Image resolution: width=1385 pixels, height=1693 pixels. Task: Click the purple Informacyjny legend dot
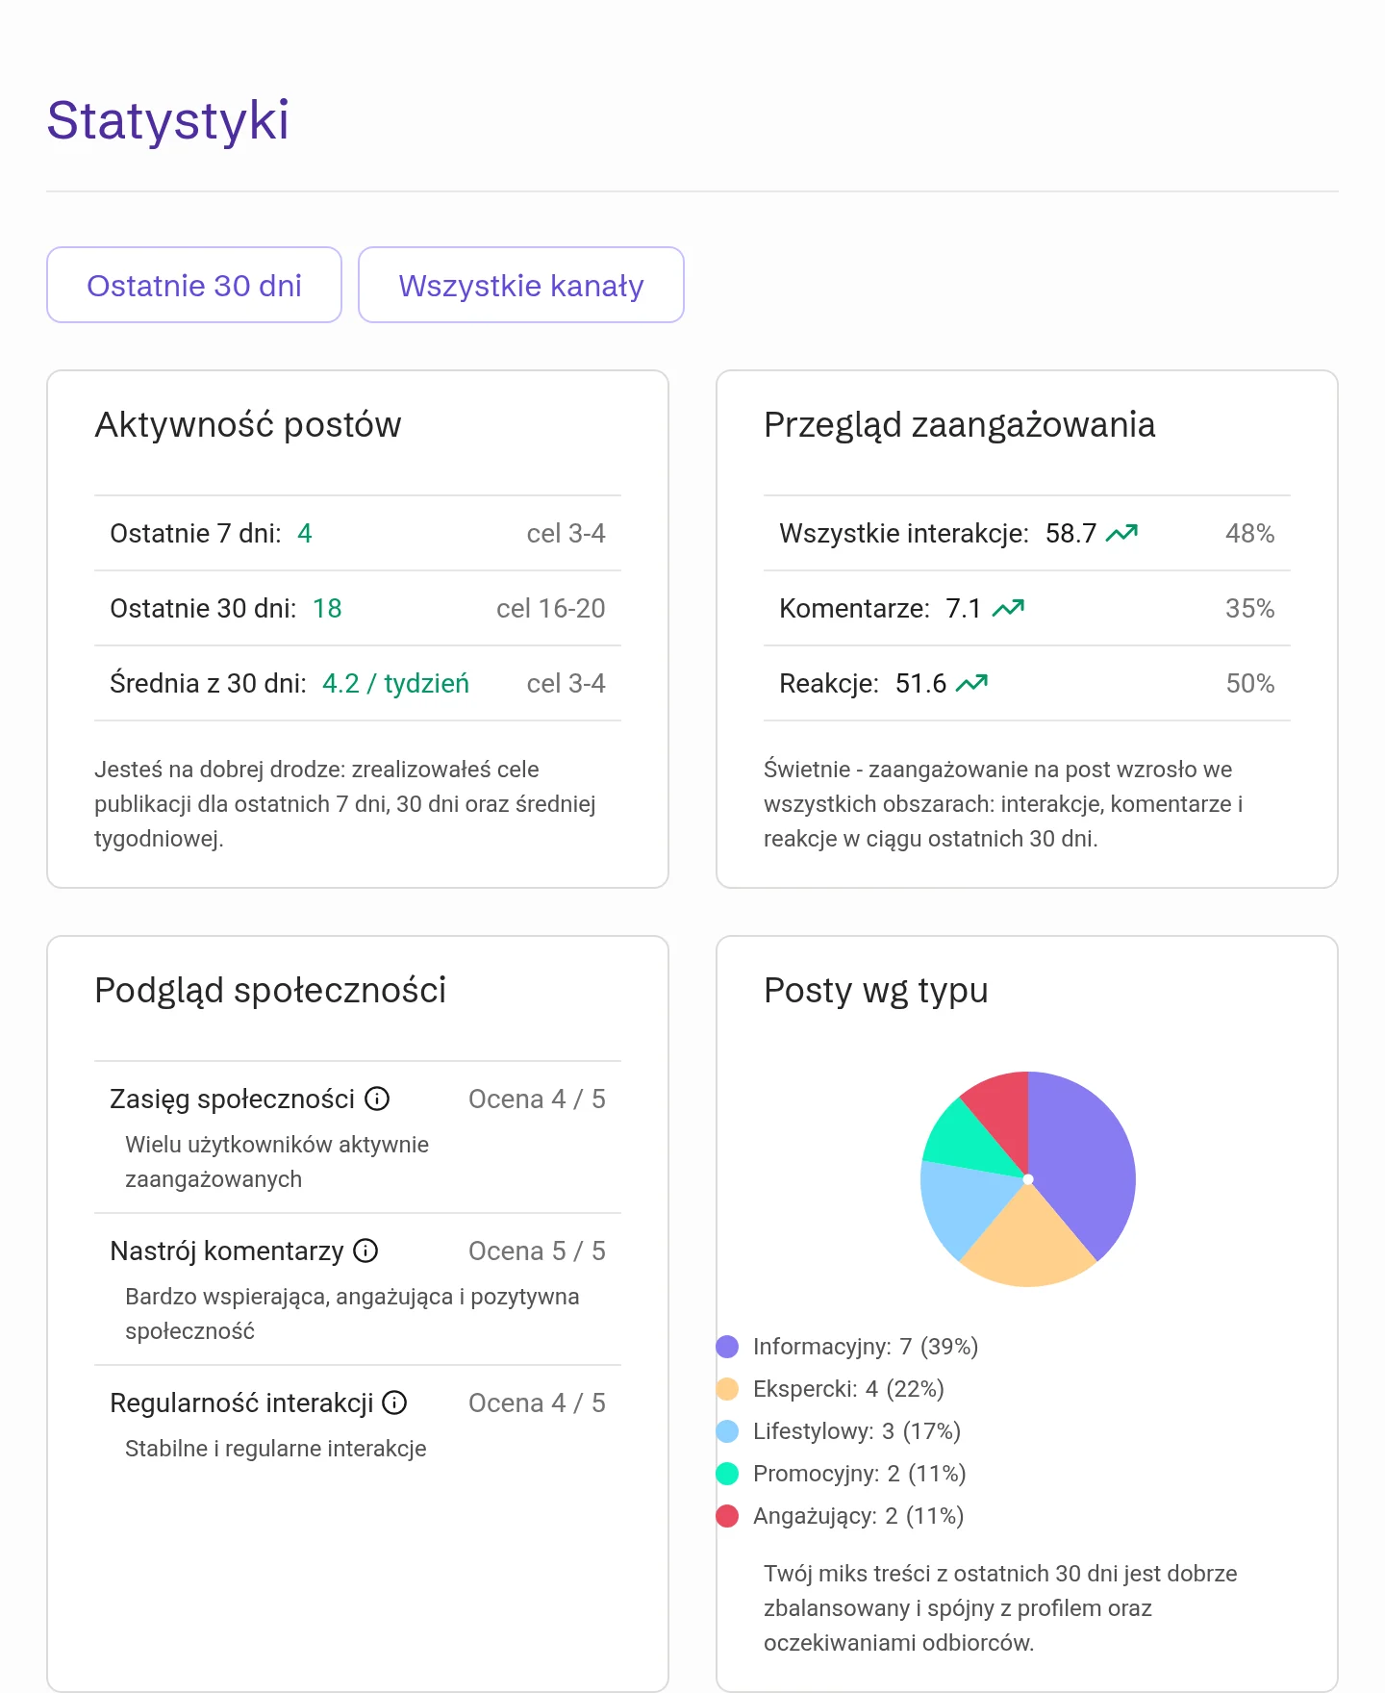(727, 1347)
